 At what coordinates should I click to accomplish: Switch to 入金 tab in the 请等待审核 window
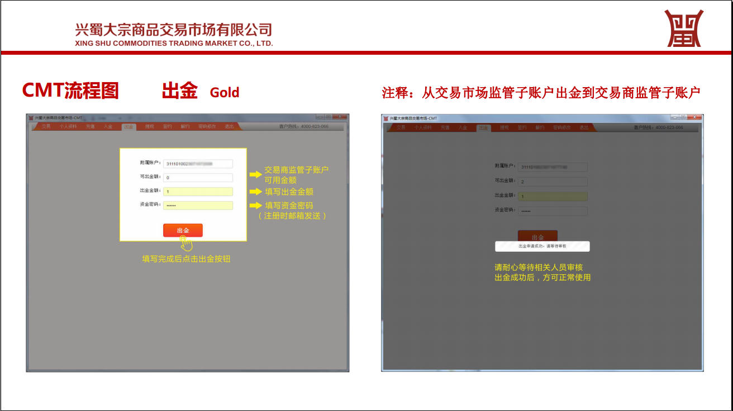click(463, 128)
